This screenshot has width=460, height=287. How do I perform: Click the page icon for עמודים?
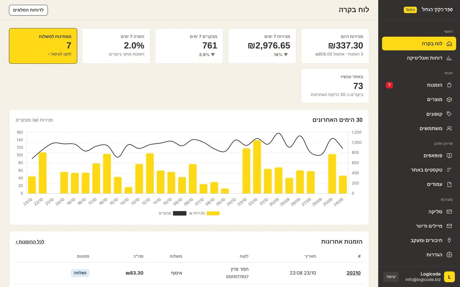pos(449,184)
